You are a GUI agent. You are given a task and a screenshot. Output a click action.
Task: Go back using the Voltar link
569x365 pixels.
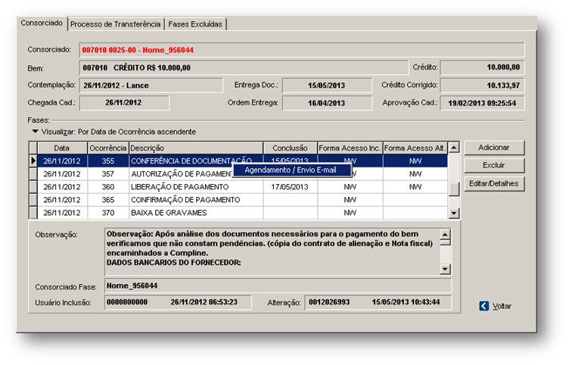502,306
